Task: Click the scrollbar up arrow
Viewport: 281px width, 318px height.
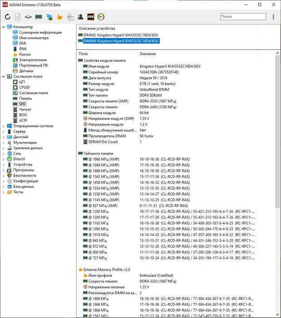Action: [x=277, y=53]
